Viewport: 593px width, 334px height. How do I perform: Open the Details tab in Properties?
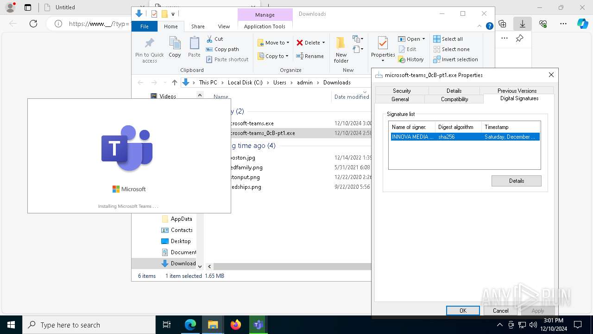tap(454, 91)
